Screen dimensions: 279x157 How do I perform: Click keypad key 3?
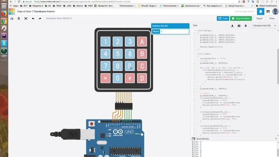click(130, 42)
